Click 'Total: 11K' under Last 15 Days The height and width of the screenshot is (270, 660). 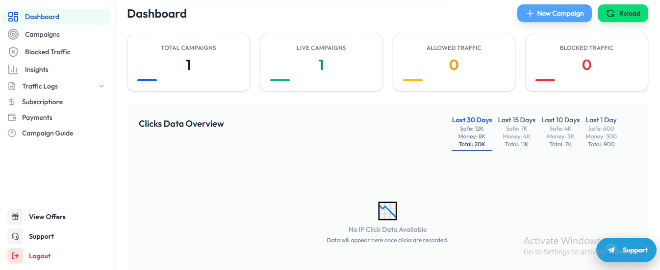click(517, 144)
